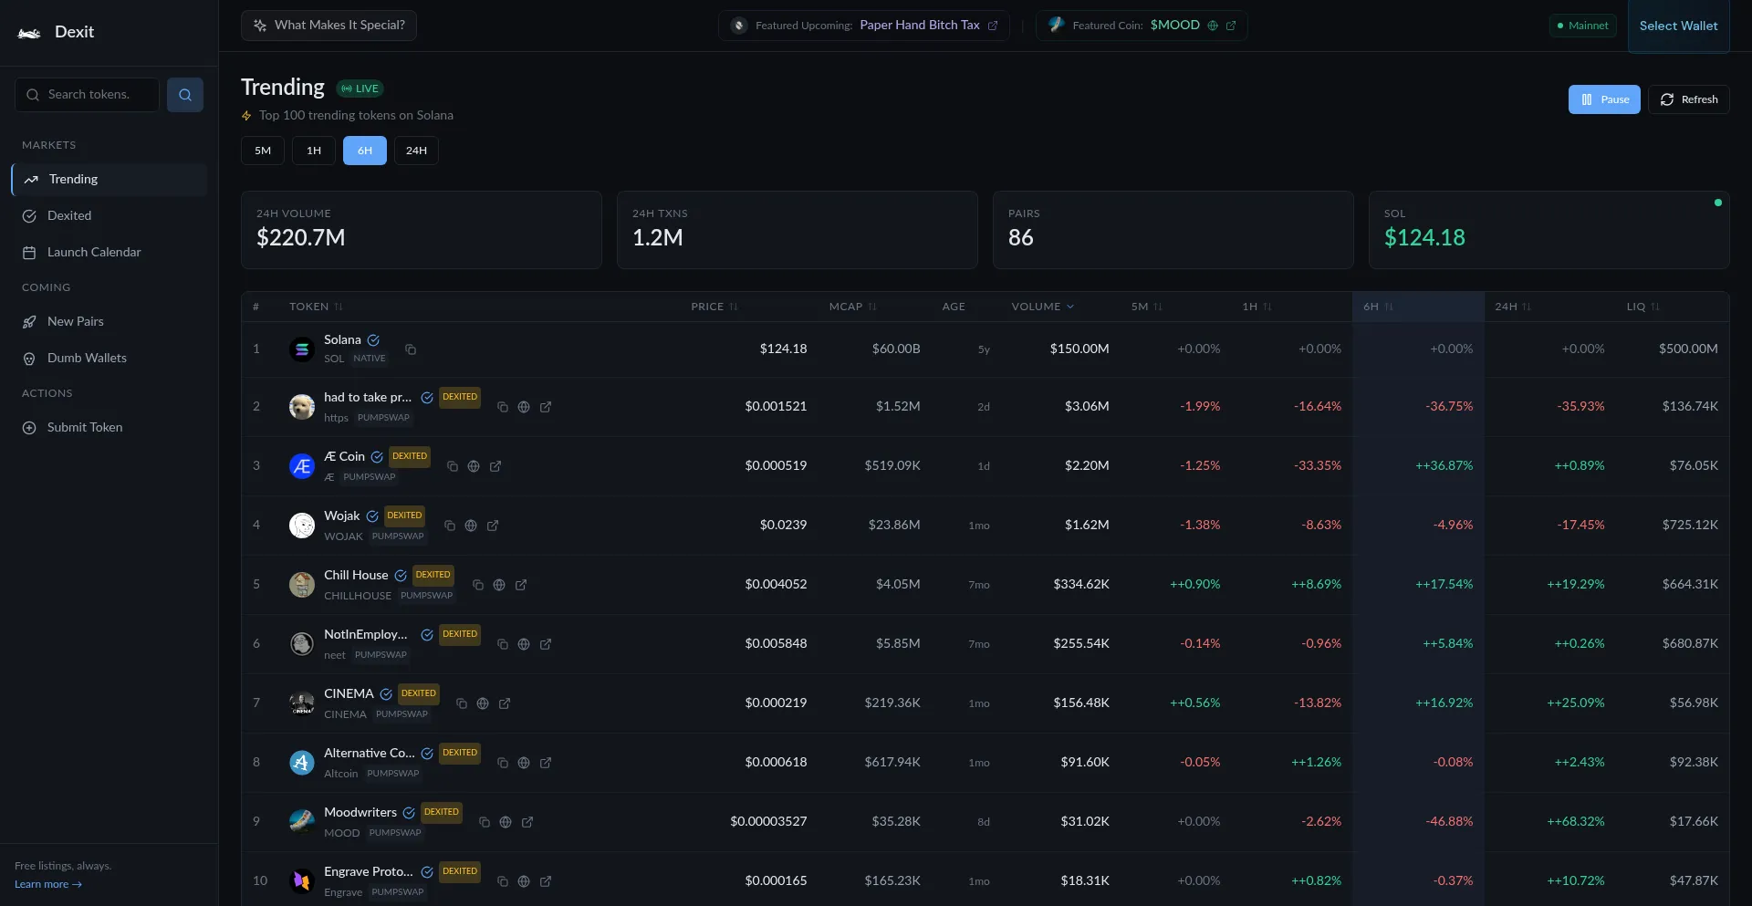Open New Pairs in the sidebar

tap(76, 322)
